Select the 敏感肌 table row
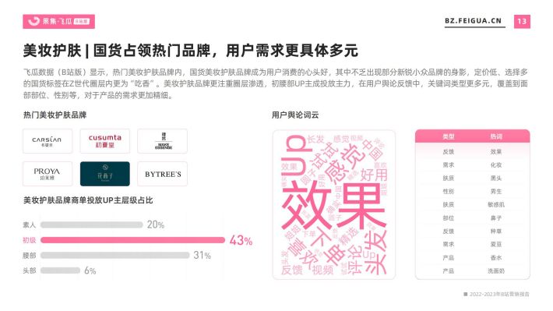 [473, 205]
